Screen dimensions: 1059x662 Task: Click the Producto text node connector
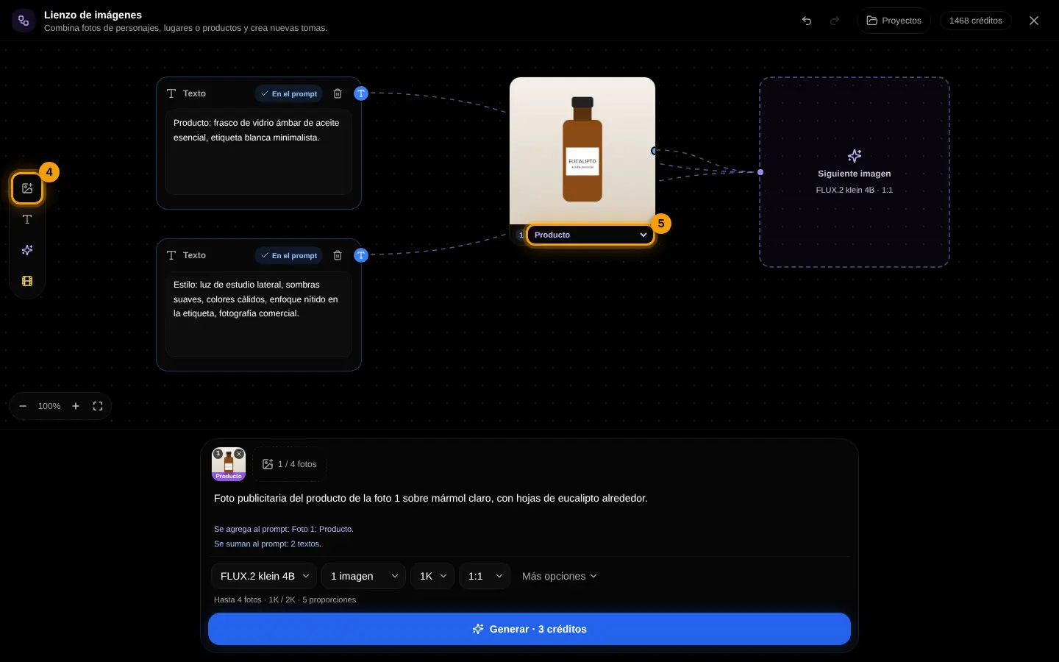tap(361, 93)
